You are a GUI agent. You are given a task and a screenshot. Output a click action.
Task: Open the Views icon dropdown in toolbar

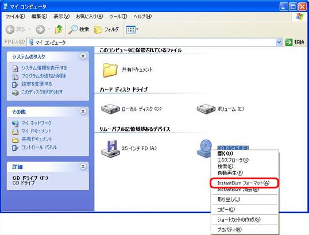tap(132, 29)
